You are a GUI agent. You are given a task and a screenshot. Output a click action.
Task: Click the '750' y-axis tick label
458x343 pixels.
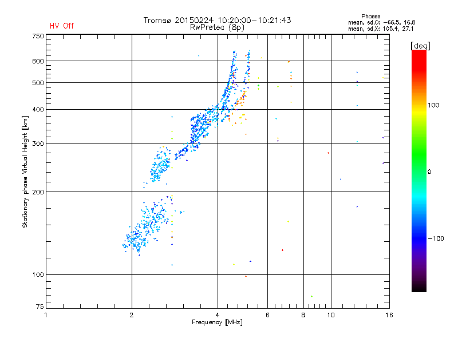pyautogui.click(x=38, y=37)
